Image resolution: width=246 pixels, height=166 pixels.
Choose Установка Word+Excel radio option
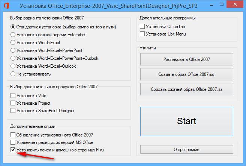[x=13, y=43]
